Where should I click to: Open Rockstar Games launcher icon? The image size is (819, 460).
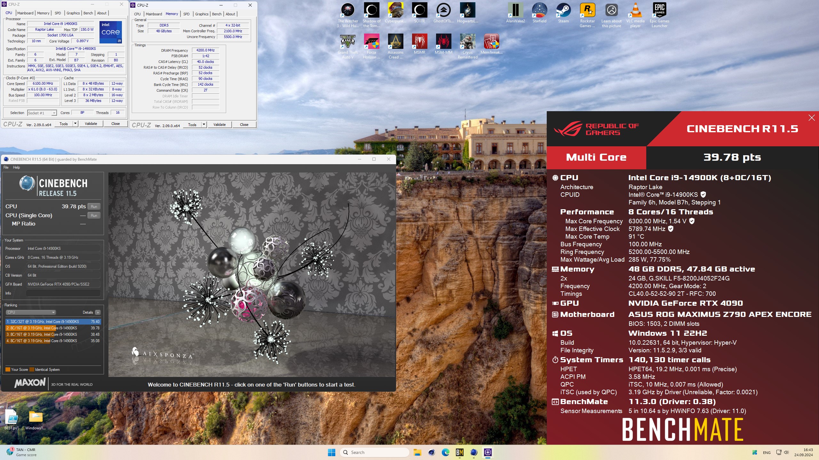click(587, 15)
